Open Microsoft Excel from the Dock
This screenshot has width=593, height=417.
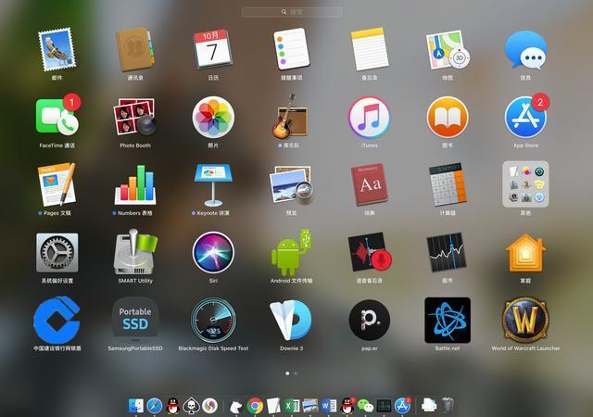[x=292, y=406]
